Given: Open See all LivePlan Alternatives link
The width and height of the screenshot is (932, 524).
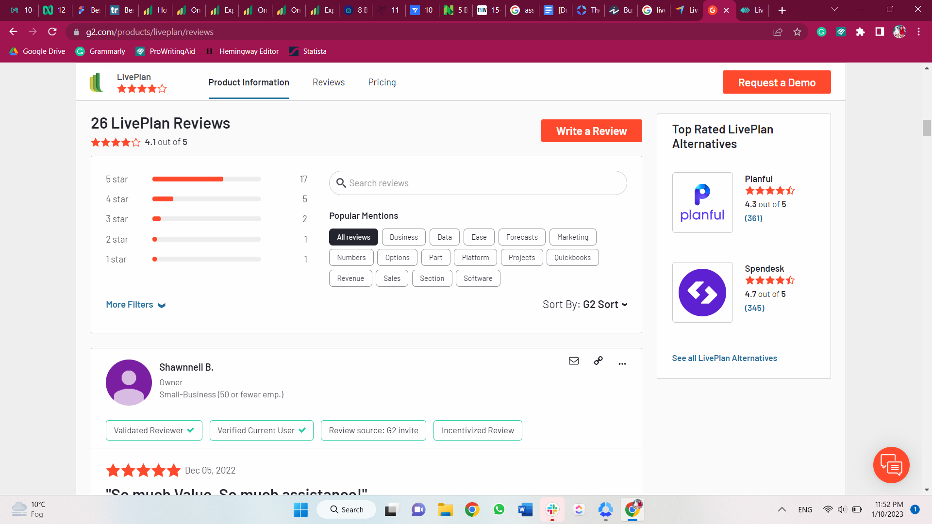Looking at the screenshot, I should 724,358.
